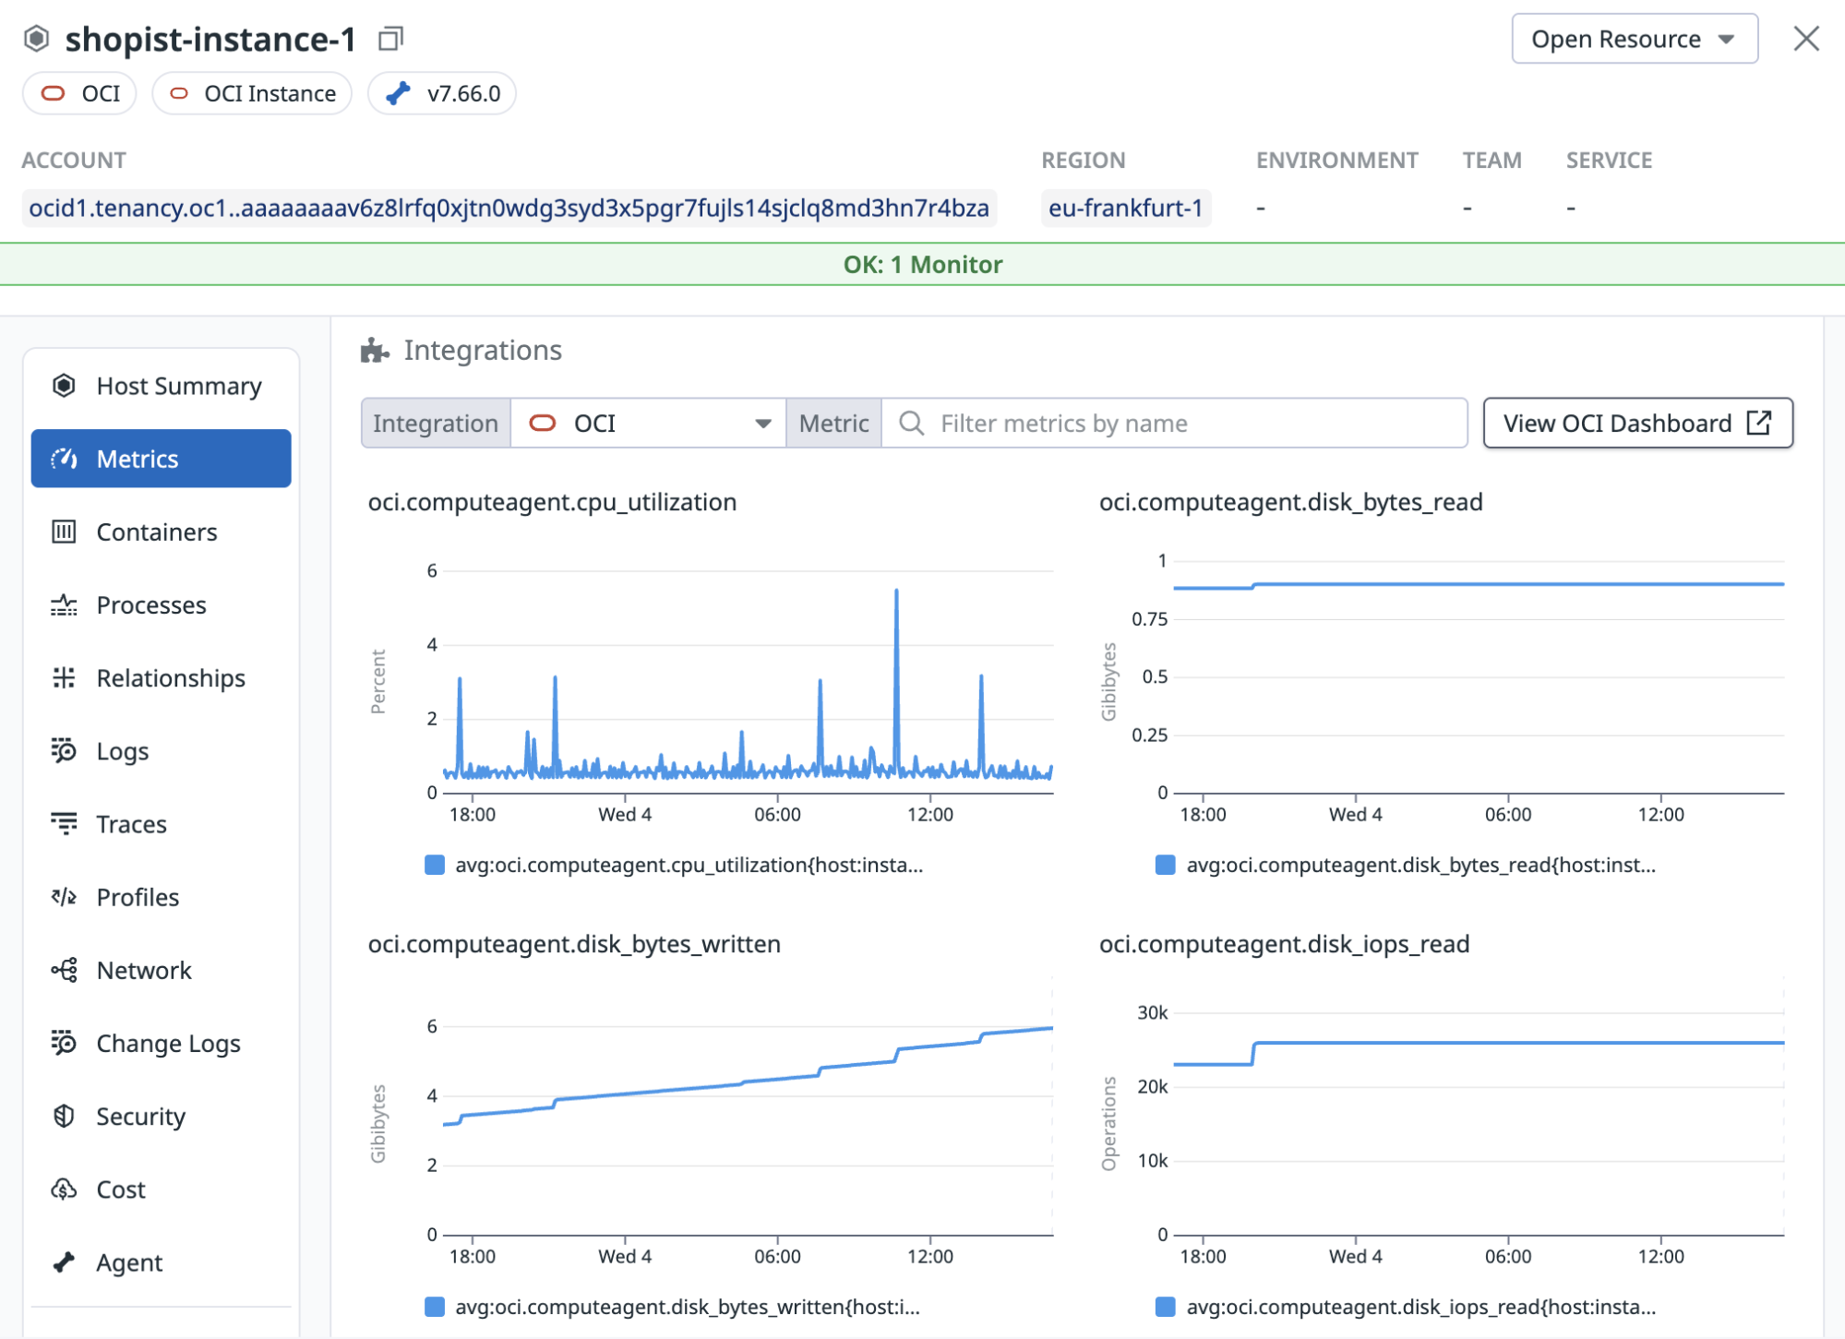Click the OK: 1 Monitor status bar
This screenshot has height=1339, width=1845.
[x=922, y=265]
